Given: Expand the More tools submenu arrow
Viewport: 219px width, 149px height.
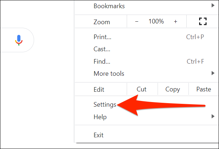Looking at the screenshot, I should pos(213,74).
